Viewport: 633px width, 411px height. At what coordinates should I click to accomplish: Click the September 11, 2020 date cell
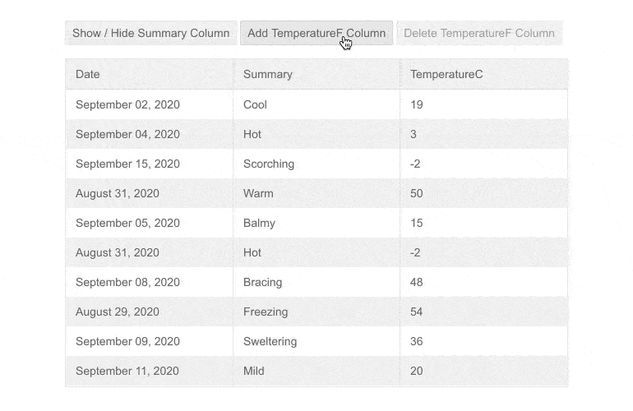coord(127,372)
